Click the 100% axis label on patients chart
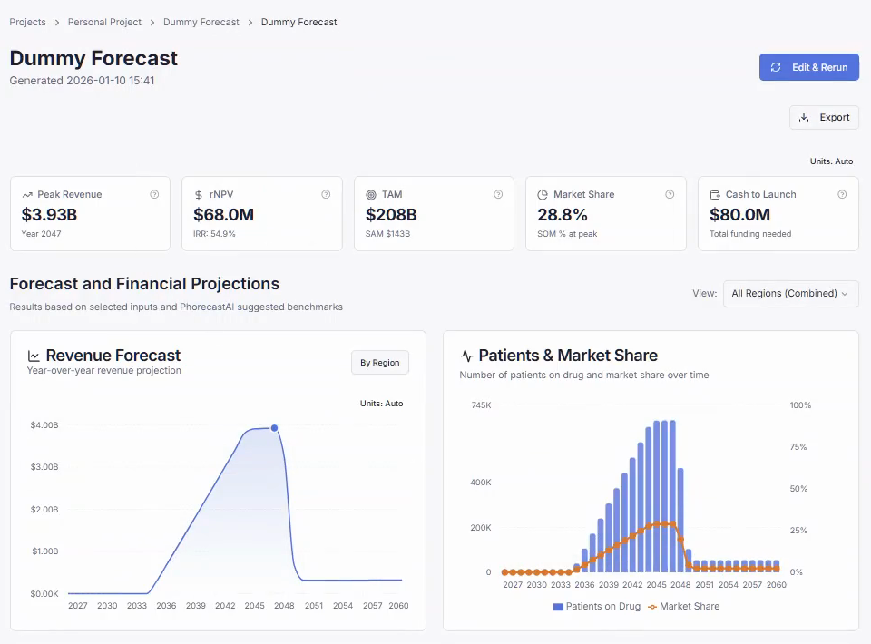This screenshot has height=644, width=871. (x=800, y=405)
